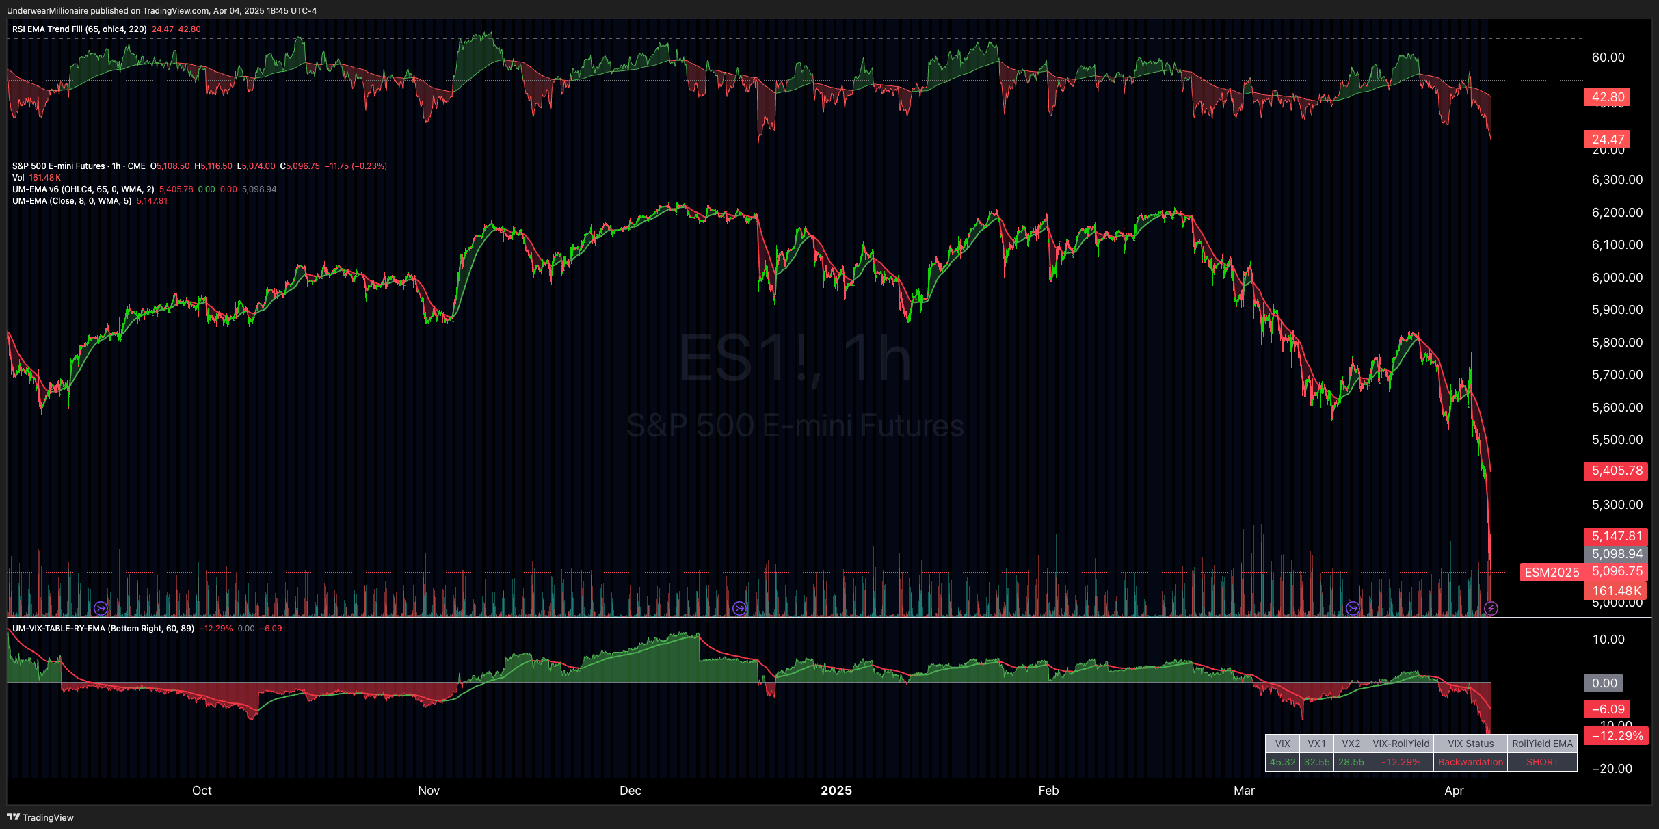Click the VX2 header cell
The image size is (1659, 829).
click(1351, 744)
